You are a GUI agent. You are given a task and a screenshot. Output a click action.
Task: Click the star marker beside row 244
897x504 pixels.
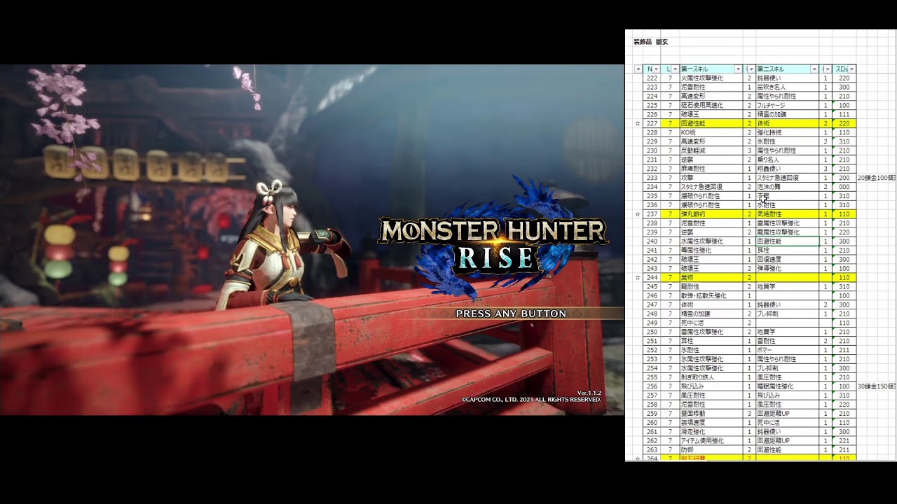(x=638, y=278)
